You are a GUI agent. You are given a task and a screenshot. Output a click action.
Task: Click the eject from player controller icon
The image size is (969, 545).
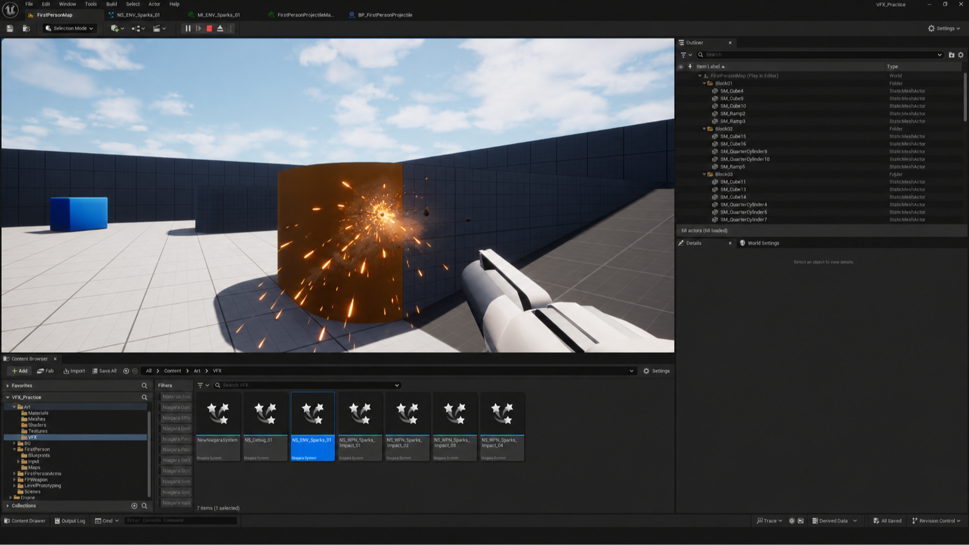(220, 28)
